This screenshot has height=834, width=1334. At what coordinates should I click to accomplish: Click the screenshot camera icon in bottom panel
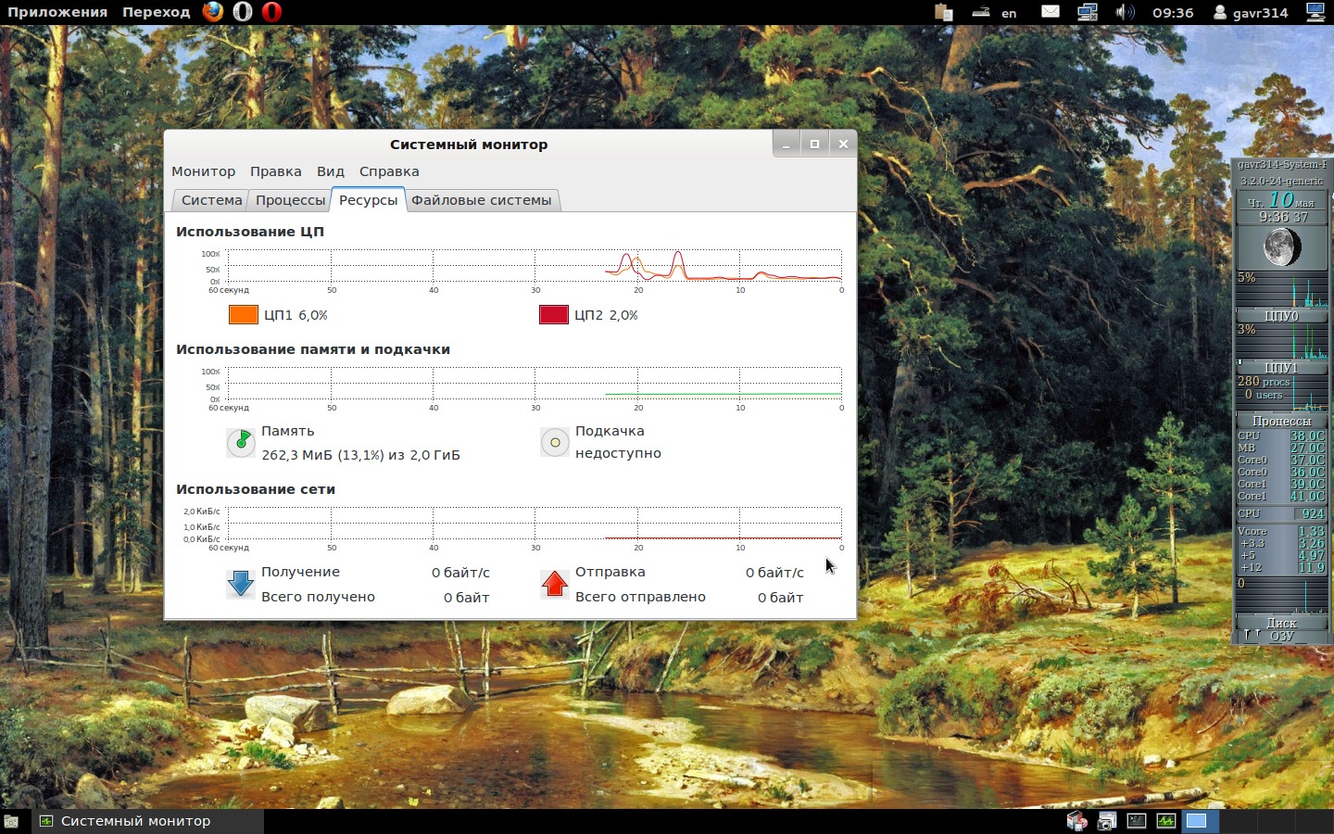coord(1107,821)
